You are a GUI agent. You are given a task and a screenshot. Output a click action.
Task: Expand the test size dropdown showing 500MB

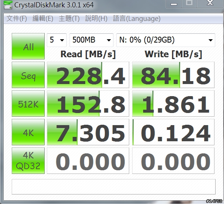pyautogui.click(x=92, y=40)
